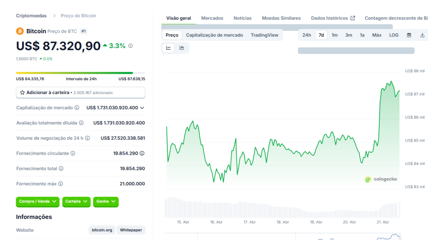Screen dimensions: 444x240
Task: Click the 18. Abr date label
Action: point(283,222)
